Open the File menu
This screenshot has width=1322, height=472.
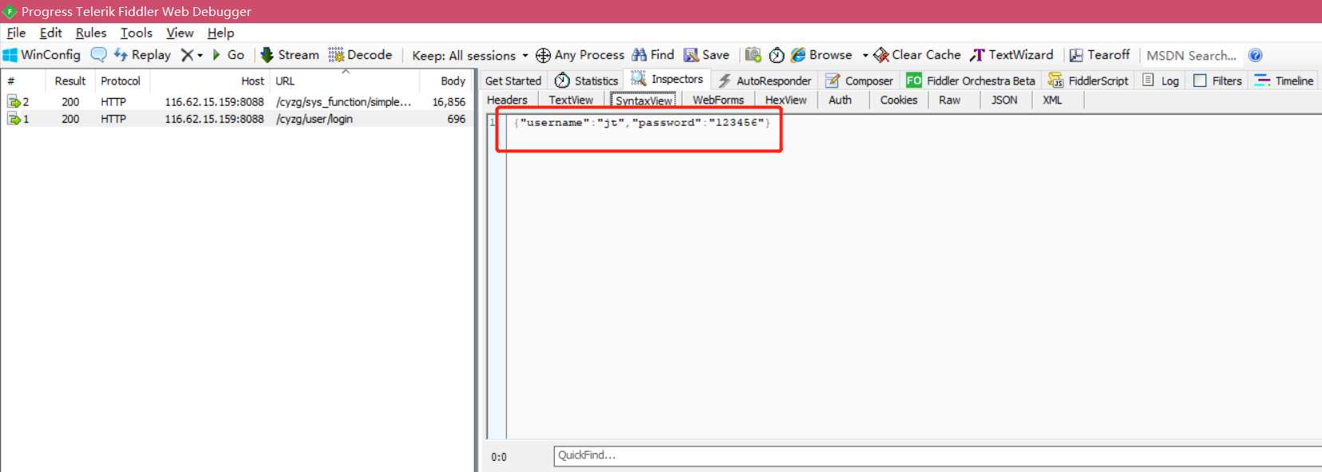[x=16, y=33]
